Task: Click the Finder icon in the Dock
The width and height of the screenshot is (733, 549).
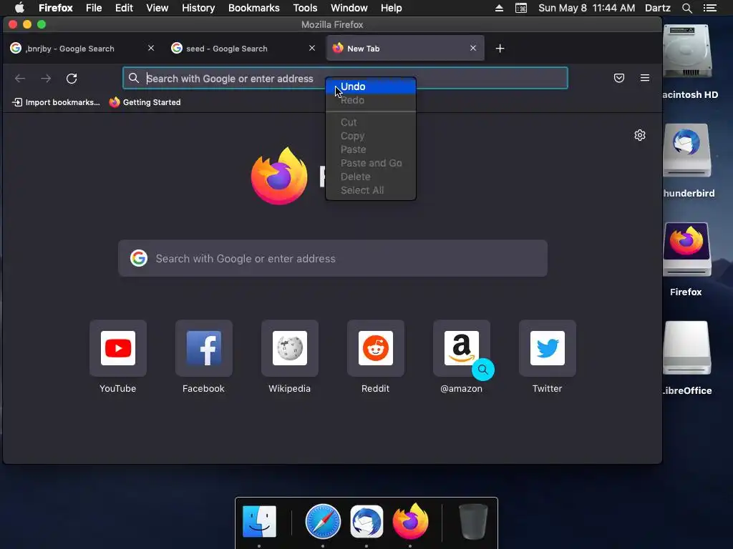Action: point(259,521)
